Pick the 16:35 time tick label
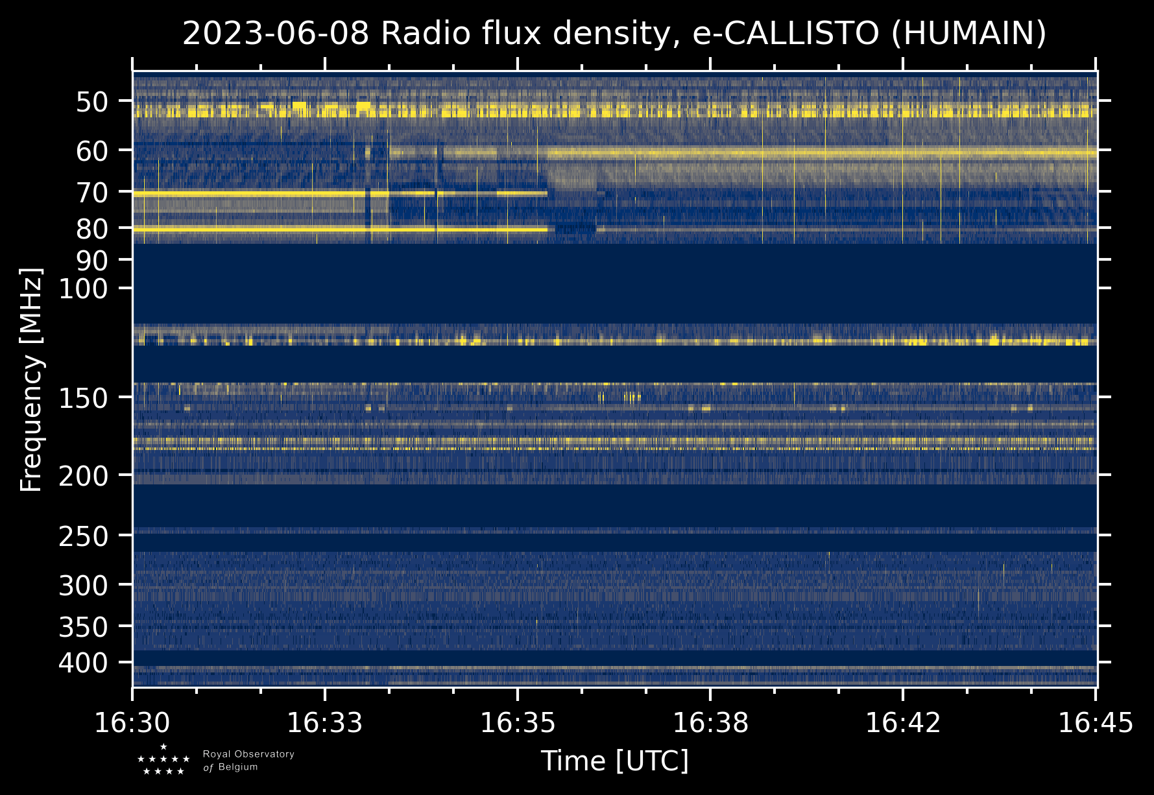Viewport: 1154px width, 795px height. pyautogui.click(x=517, y=723)
